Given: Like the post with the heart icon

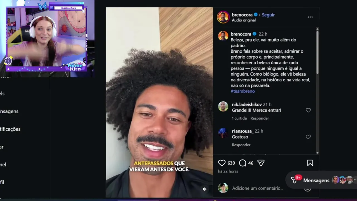Looking at the screenshot, I should pyautogui.click(x=222, y=163).
